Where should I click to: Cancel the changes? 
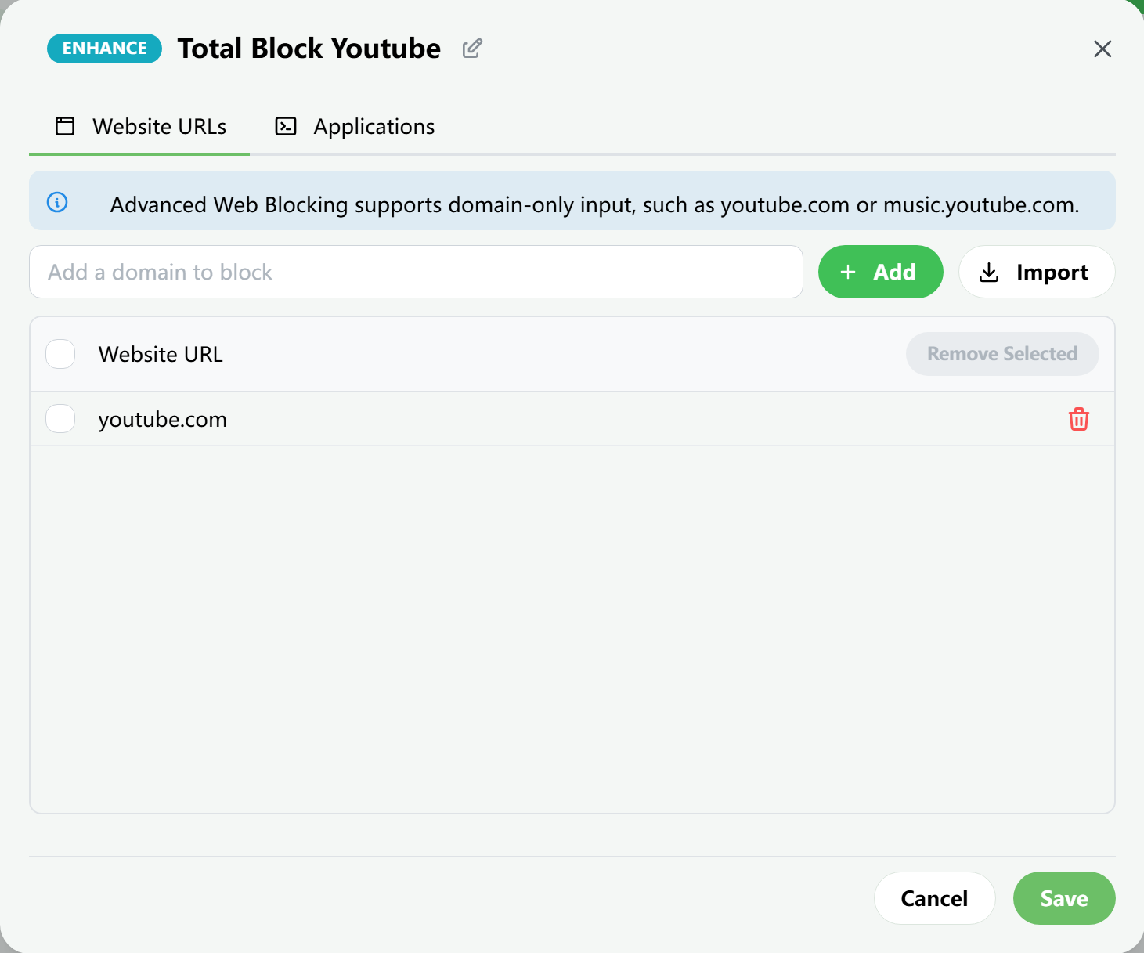click(x=934, y=898)
